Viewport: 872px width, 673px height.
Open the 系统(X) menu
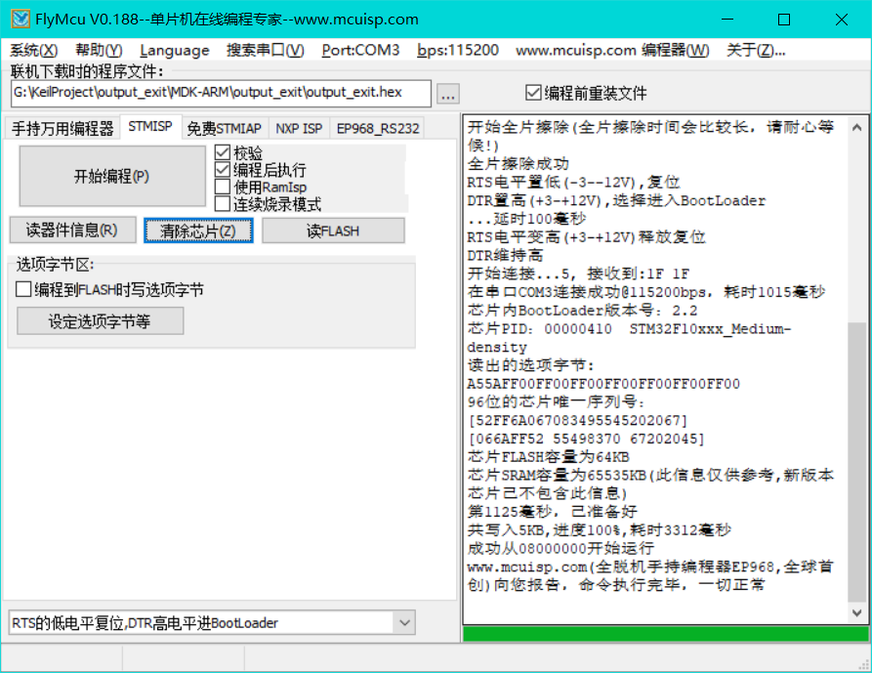pyautogui.click(x=33, y=50)
